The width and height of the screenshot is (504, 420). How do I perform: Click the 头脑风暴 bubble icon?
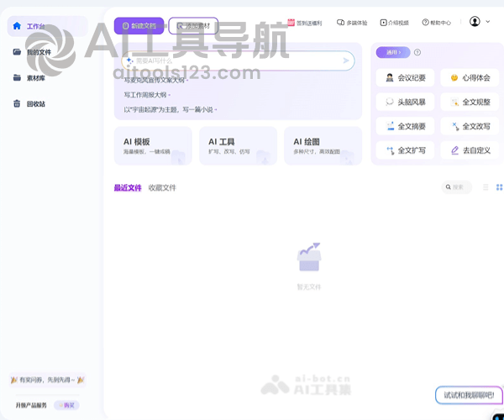390,102
